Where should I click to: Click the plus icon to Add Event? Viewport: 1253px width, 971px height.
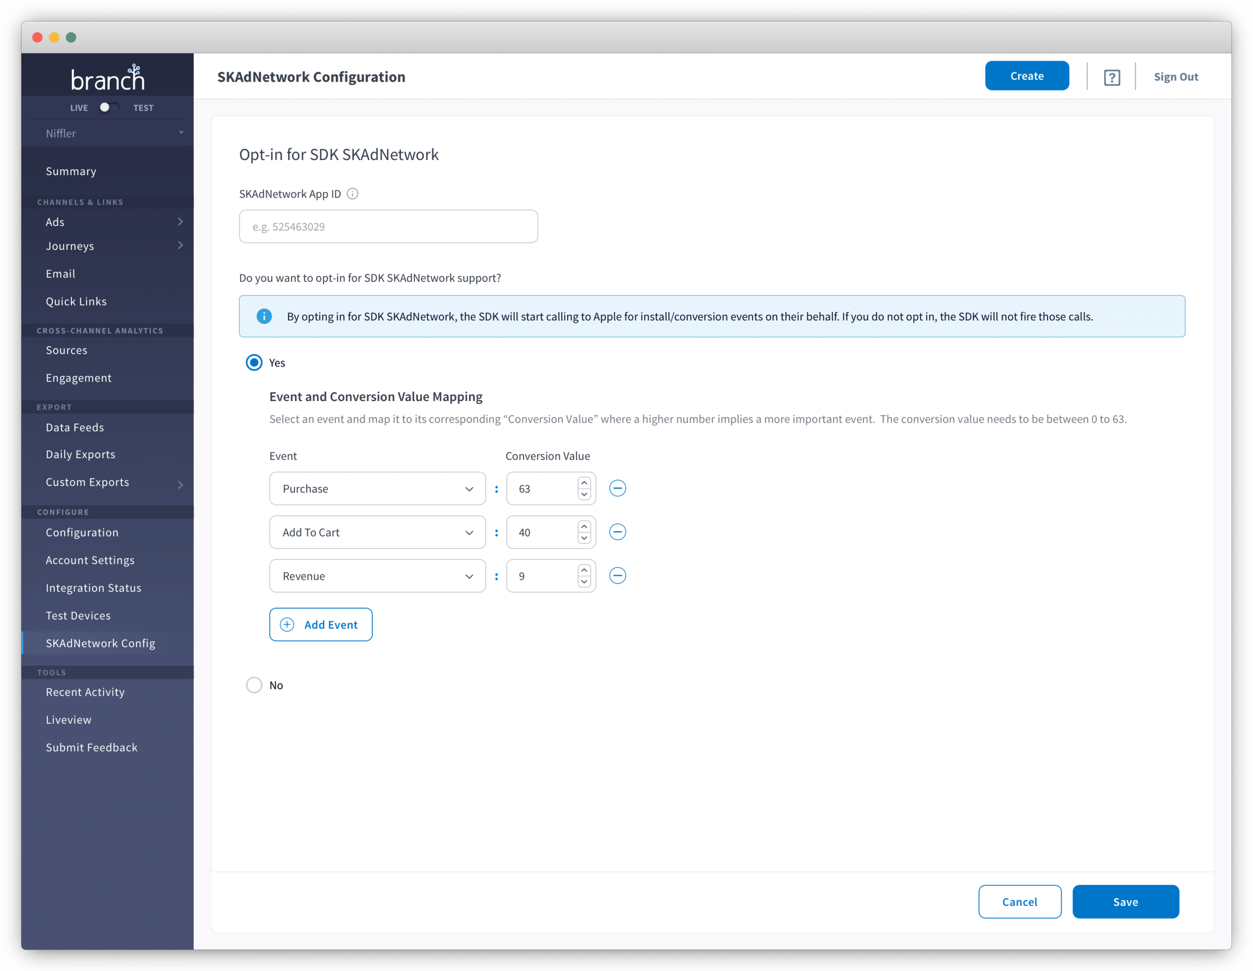coord(286,624)
